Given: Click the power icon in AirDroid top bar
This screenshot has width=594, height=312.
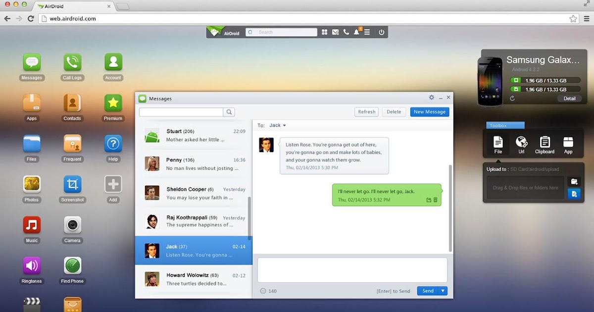Looking at the screenshot, I should (x=381, y=32).
